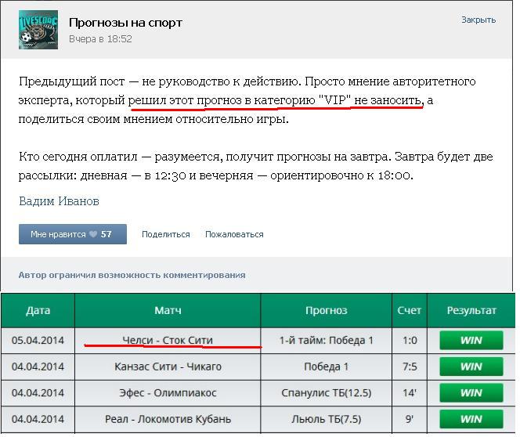Select the 'Результат' column header
This screenshot has height=437, width=520.
[471, 310]
